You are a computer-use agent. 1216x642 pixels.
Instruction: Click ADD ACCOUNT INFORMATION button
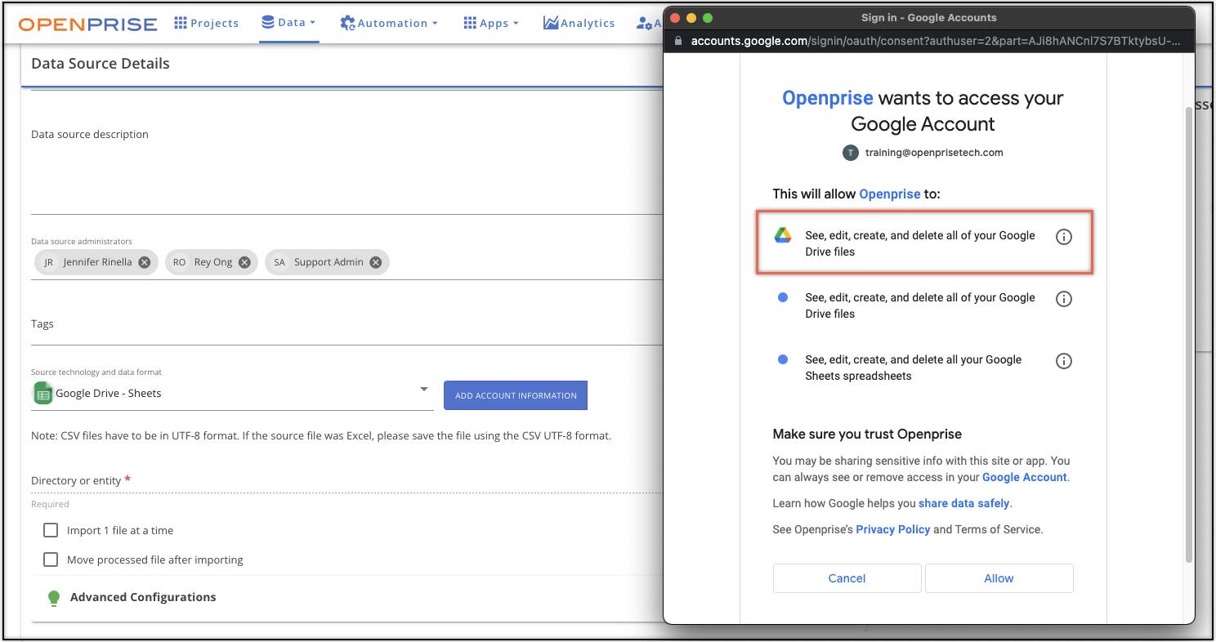[x=516, y=395]
